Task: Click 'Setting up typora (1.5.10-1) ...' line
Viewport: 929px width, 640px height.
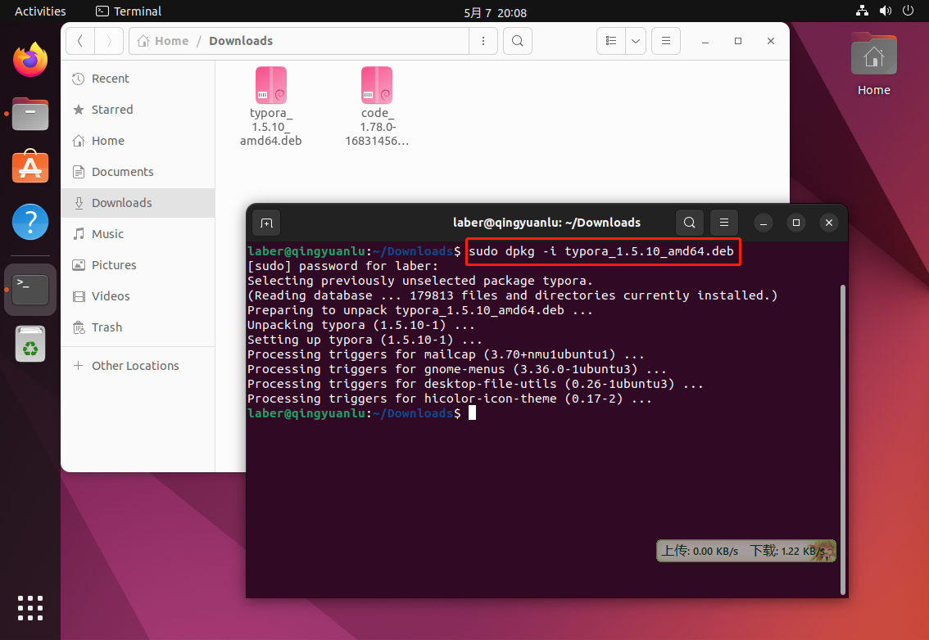Action: [365, 340]
